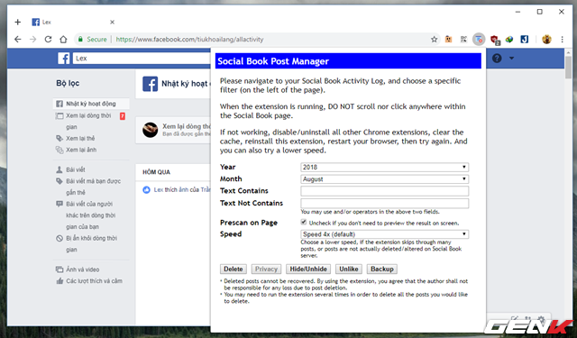Click the page vertical scrollbar thumb
Image resolution: width=577 pixels, height=338 pixels.
[569, 68]
